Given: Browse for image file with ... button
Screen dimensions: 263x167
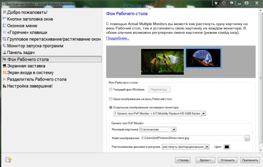Looking at the screenshot, I should click(x=247, y=138).
